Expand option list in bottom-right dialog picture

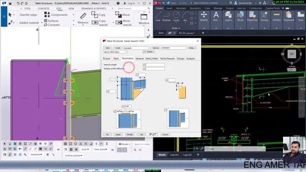pos(187,118)
